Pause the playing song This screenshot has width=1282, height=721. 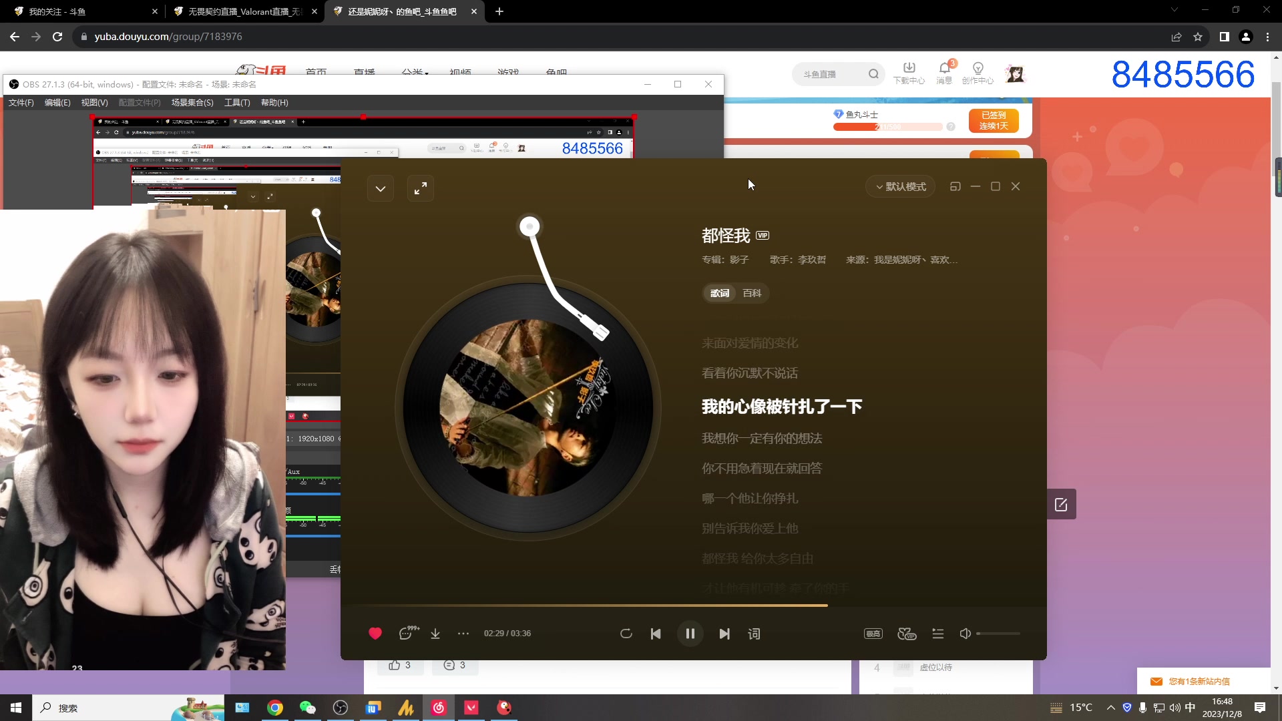click(x=690, y=634)
